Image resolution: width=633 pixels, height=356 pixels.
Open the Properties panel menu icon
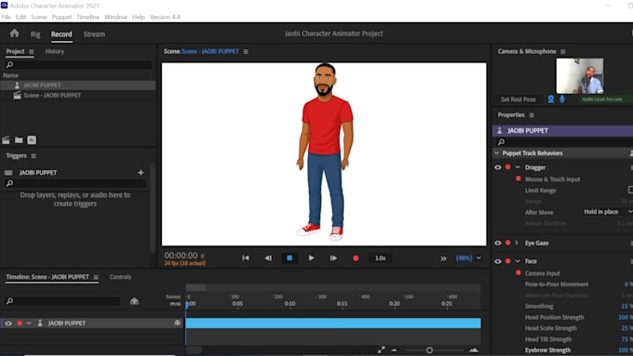pos(532,115)
